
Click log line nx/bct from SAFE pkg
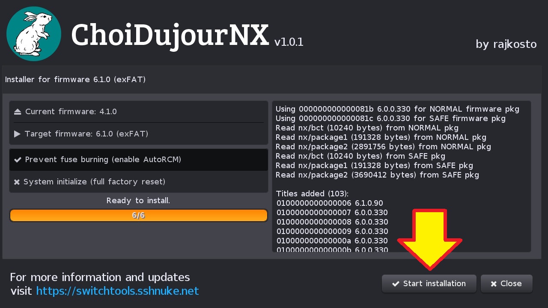[360, 156]
